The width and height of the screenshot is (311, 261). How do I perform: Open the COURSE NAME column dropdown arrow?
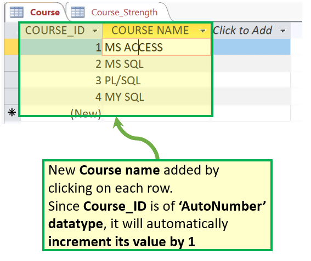click(x=203, y=31)
